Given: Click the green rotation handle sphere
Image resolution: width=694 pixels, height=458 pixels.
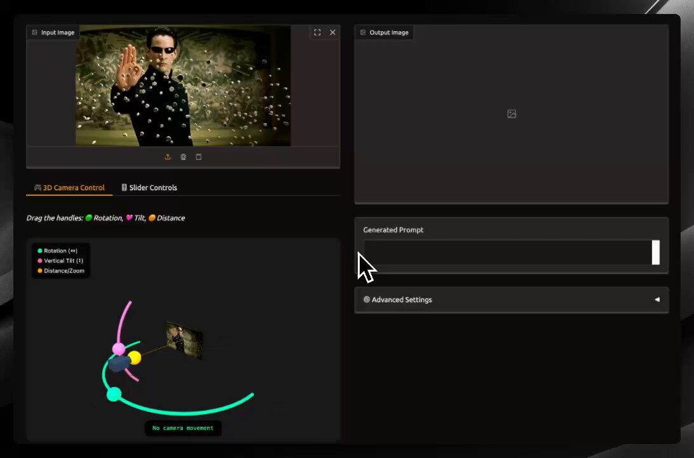Looking at the screenshot, I should (114, 394).
